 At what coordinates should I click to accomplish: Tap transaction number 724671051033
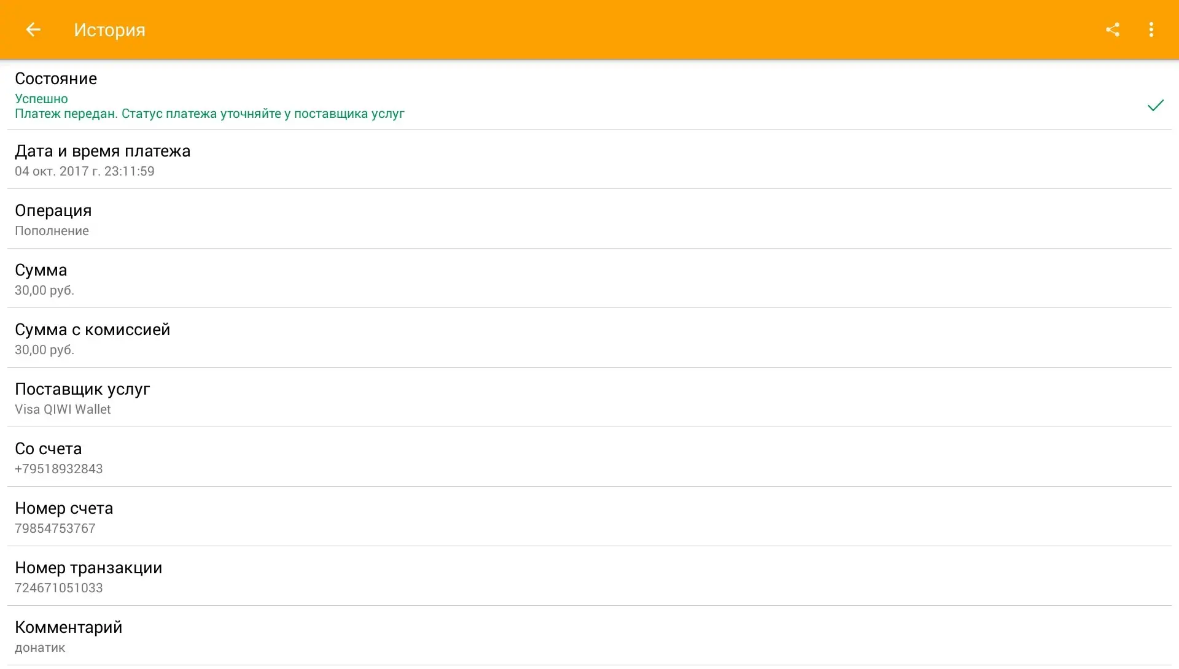click(59, 588)
